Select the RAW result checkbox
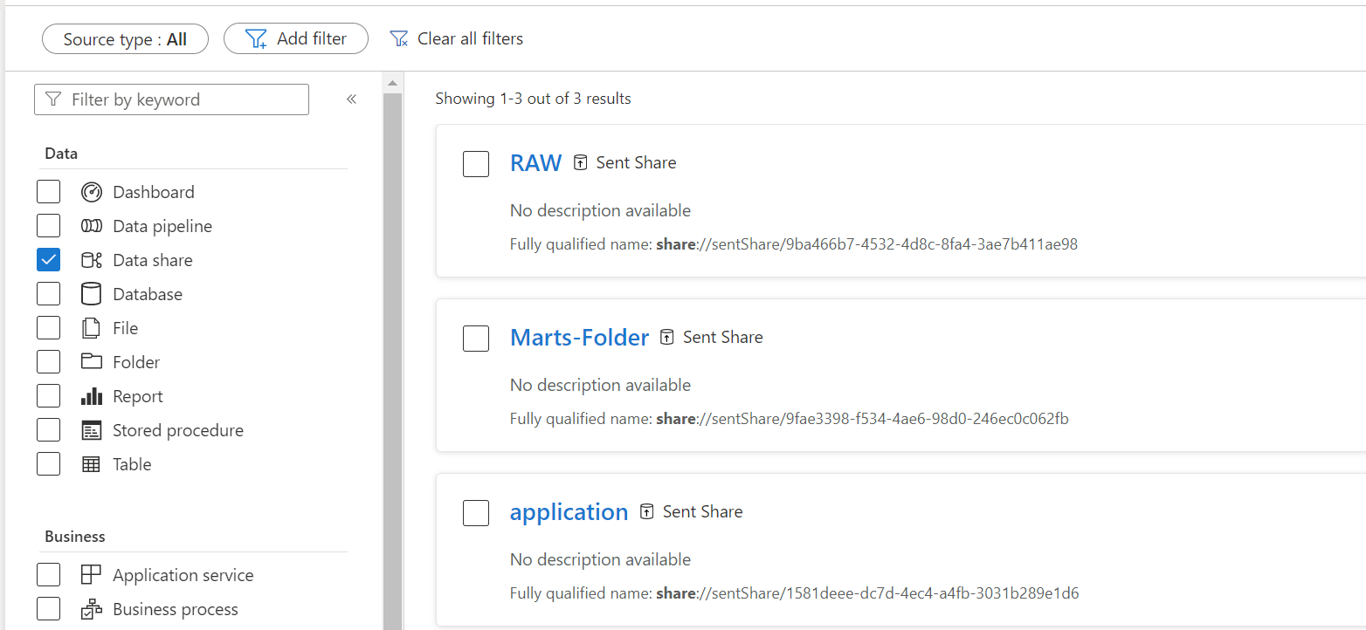This screenshot has width=1366, height=630. pyautogui.click(x=476, y=164)
